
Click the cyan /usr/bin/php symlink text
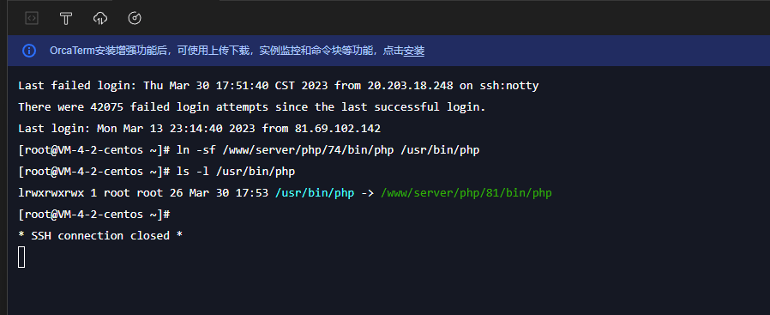315,193
